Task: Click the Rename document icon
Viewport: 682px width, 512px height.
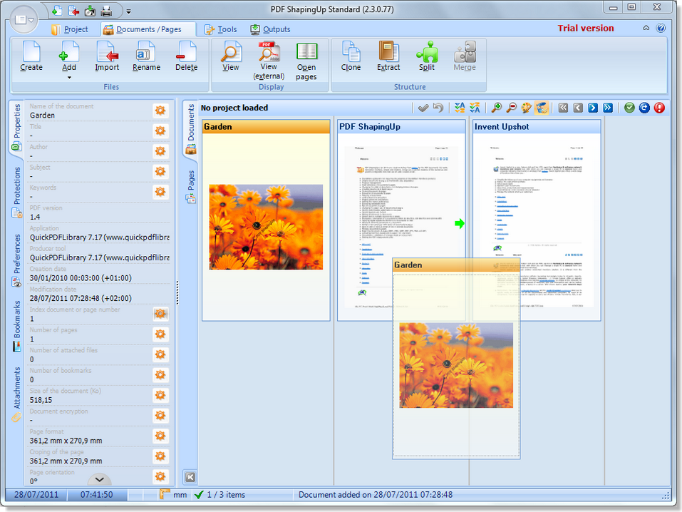Action: pyautogui.click(x=146, y=52)
